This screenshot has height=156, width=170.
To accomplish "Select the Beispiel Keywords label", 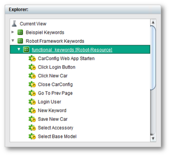I will coord(45,32).
